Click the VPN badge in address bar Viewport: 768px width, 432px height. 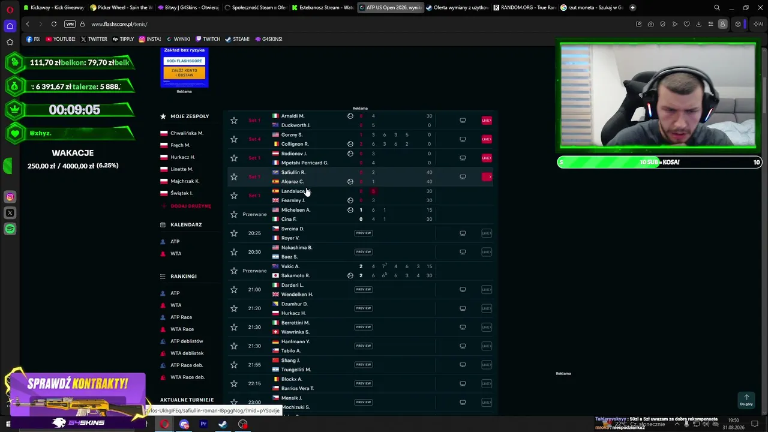70,24
